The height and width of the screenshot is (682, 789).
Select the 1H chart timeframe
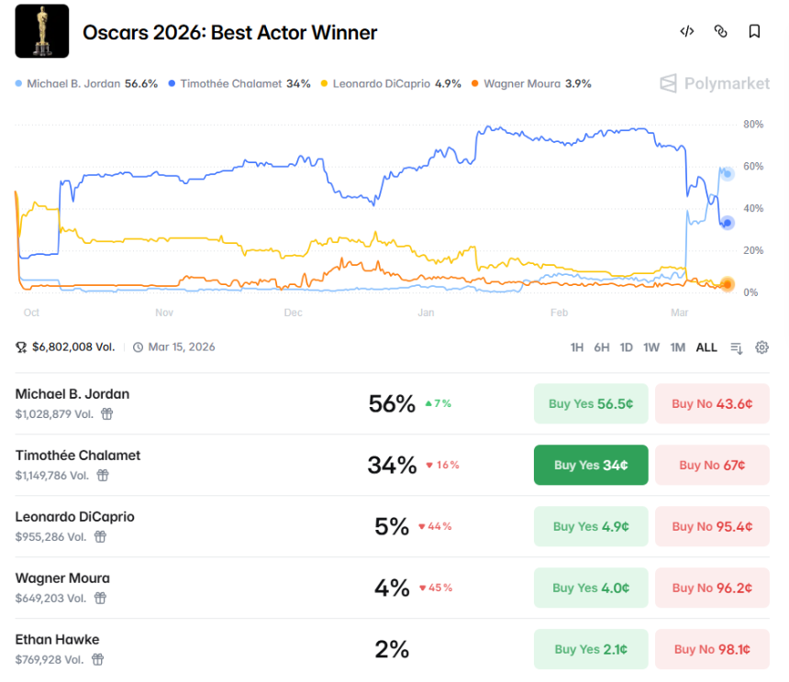point(577,347)
